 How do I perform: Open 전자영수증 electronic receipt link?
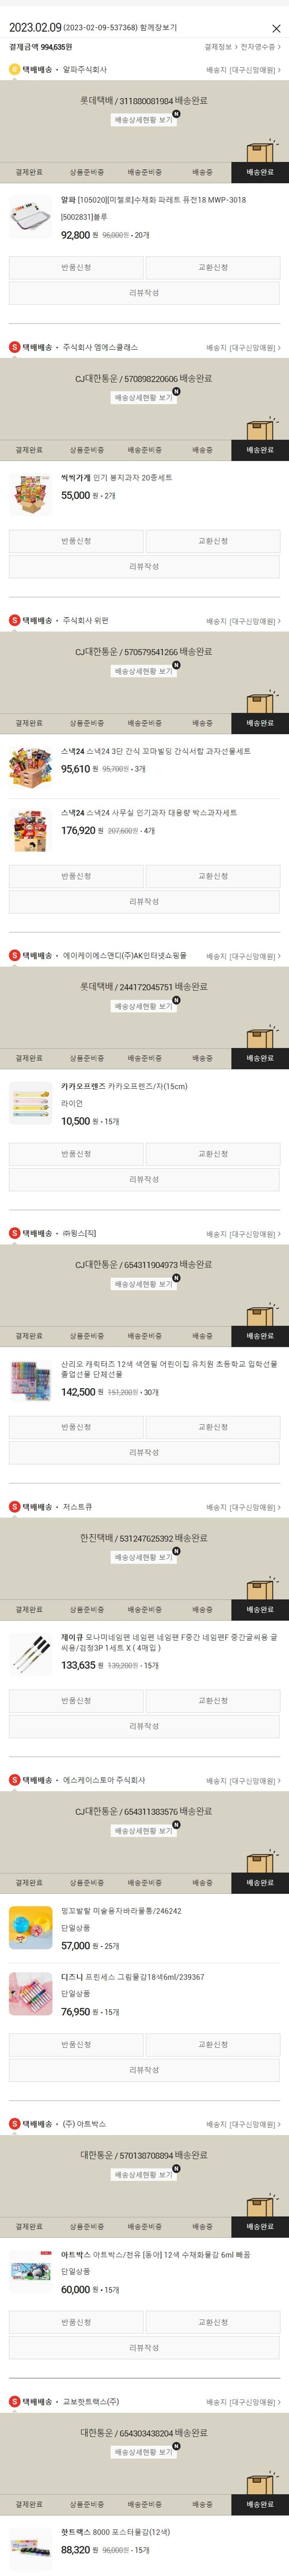pos(261,47)
